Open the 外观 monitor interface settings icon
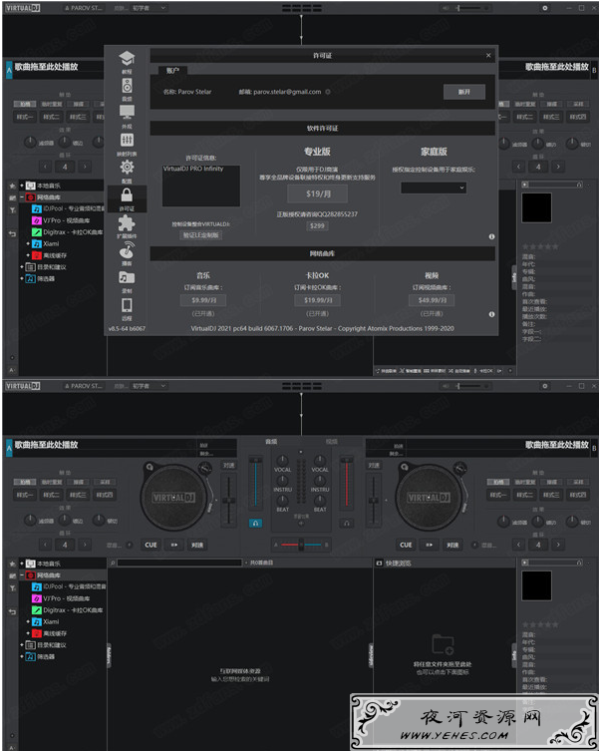The image size is (599, 751). pos(127,113)
